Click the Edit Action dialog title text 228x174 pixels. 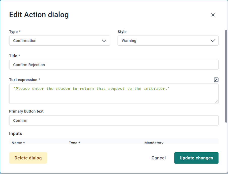click(39, 15)
